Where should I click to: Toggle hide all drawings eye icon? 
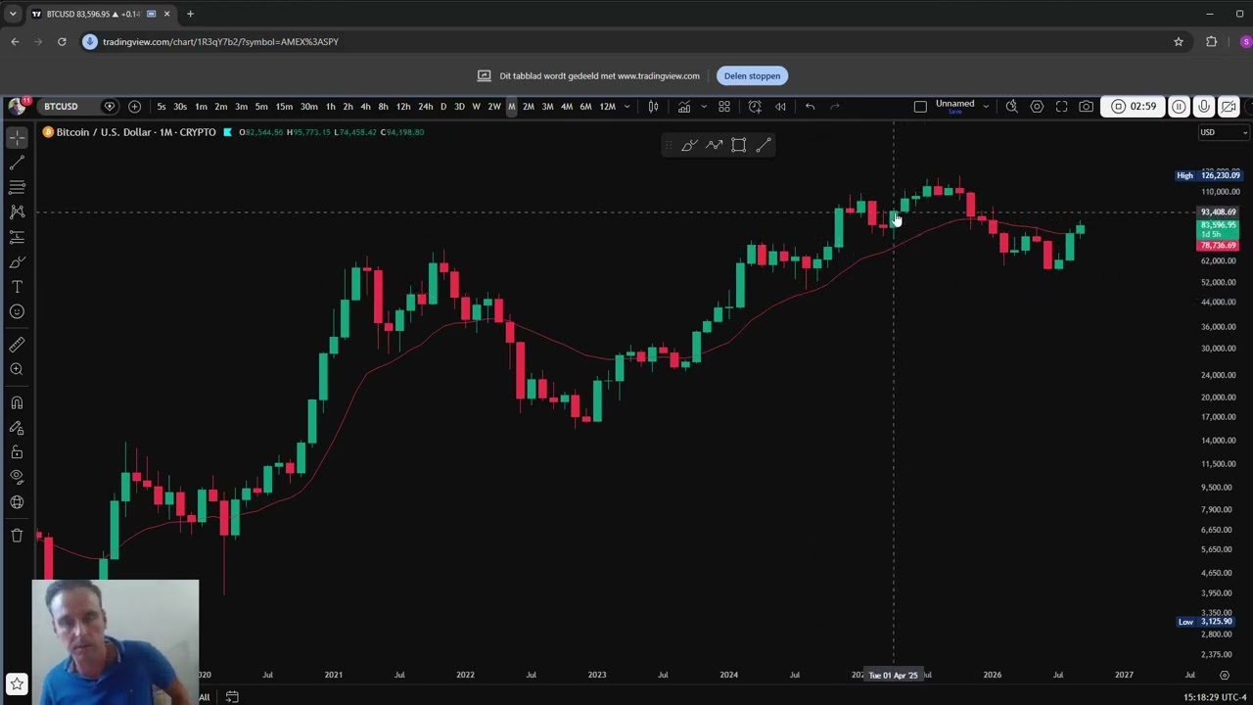tap(17, 477)
